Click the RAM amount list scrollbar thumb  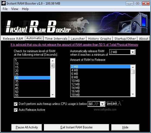pyautogui.click(x=133, y=72)
